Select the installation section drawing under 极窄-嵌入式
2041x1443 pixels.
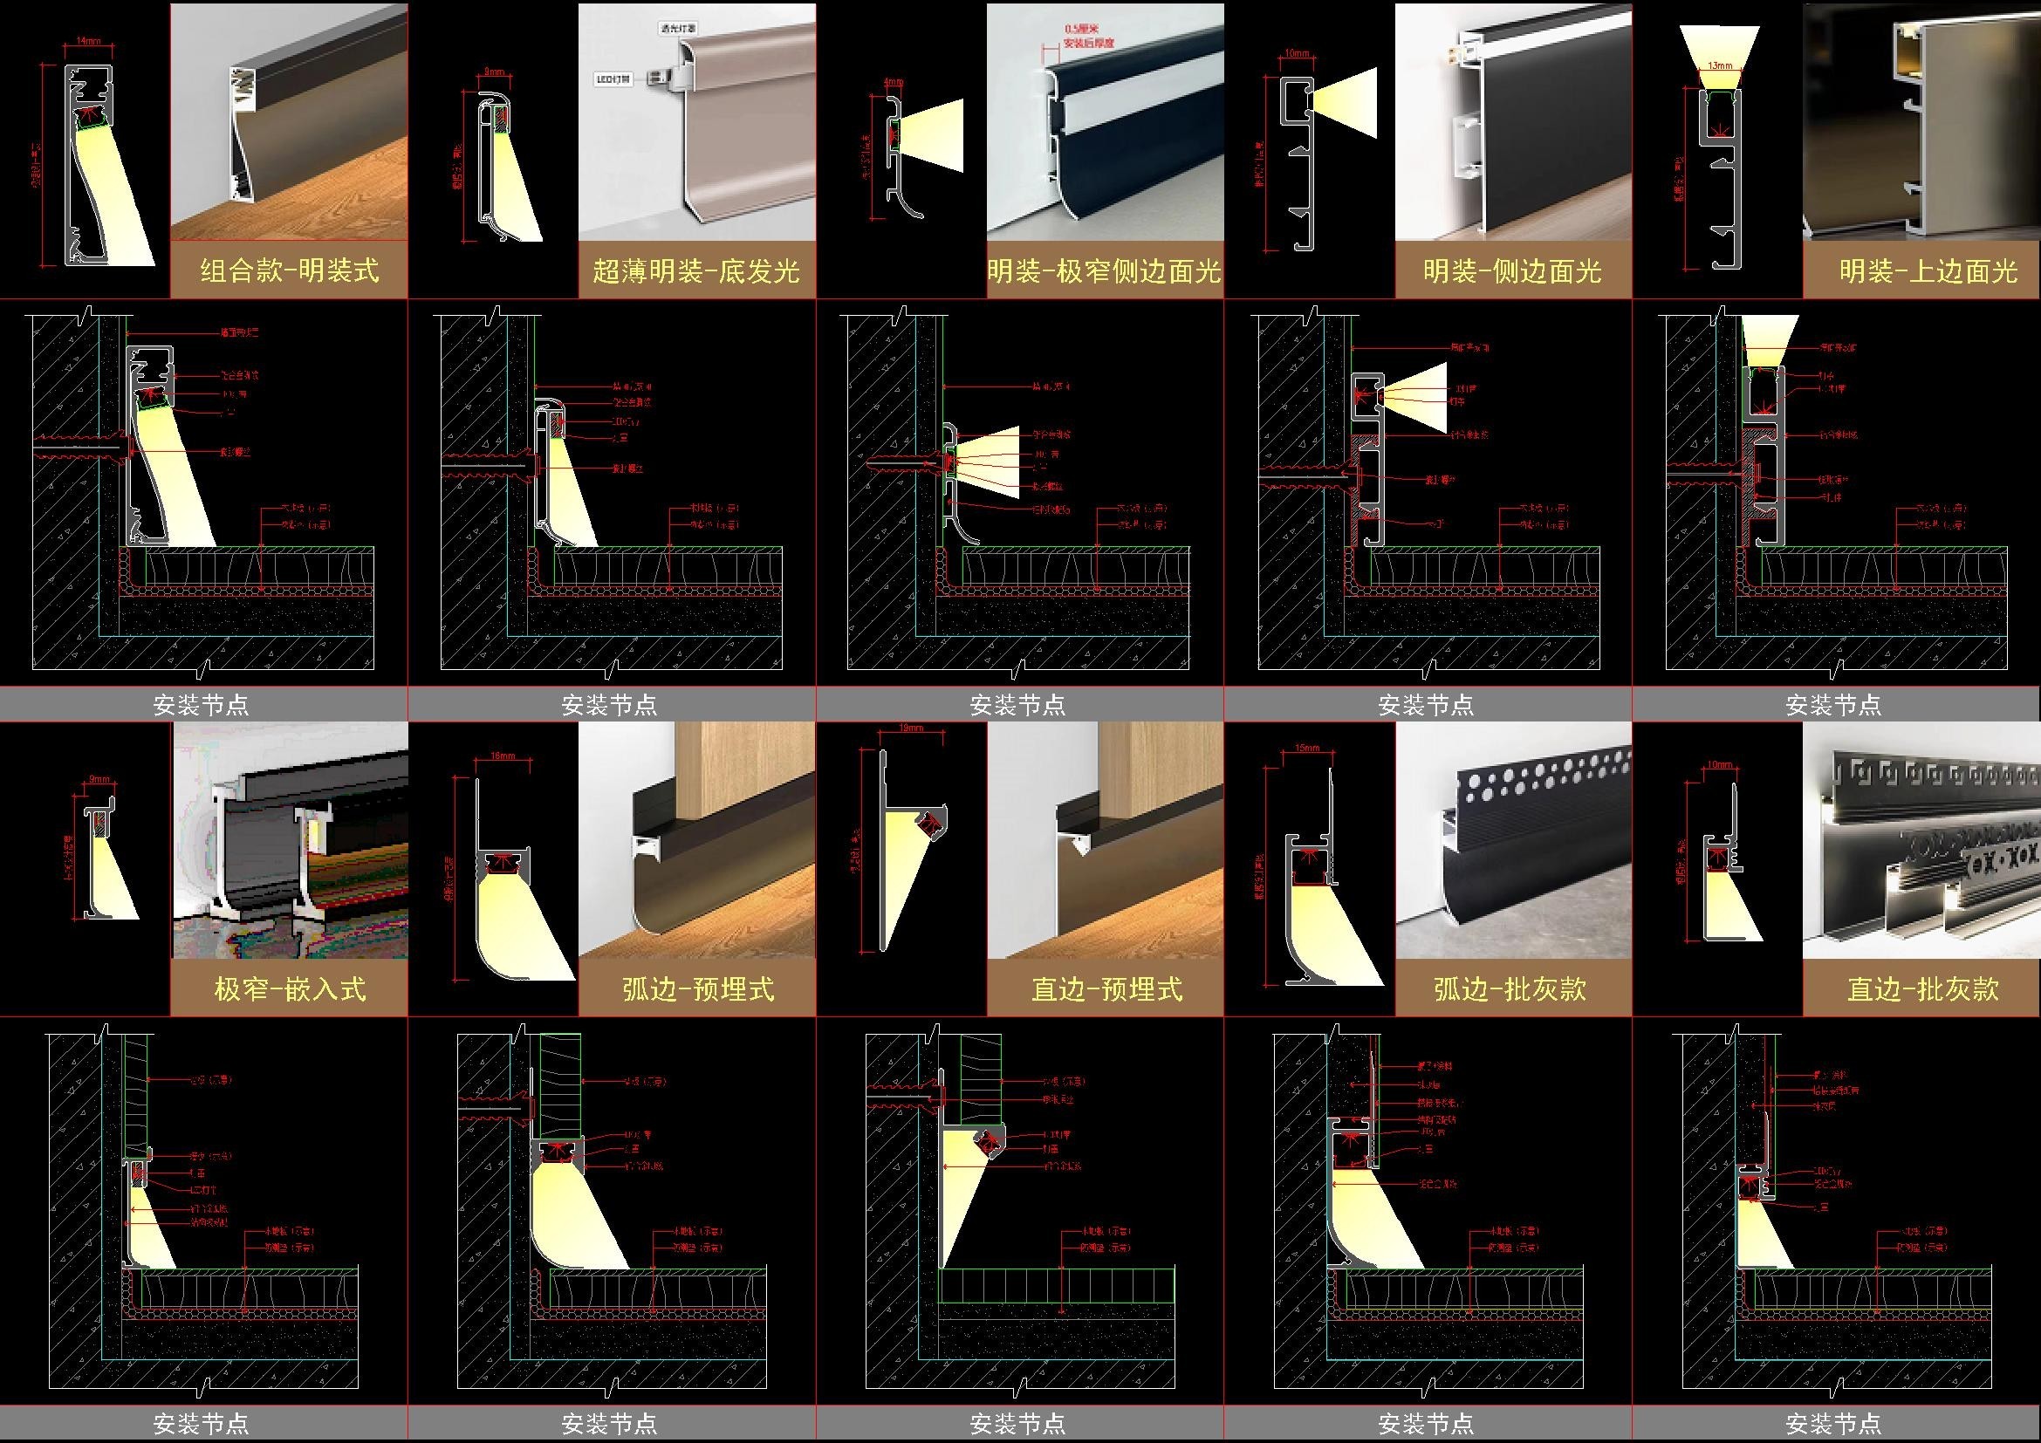tap(203, 1210)
